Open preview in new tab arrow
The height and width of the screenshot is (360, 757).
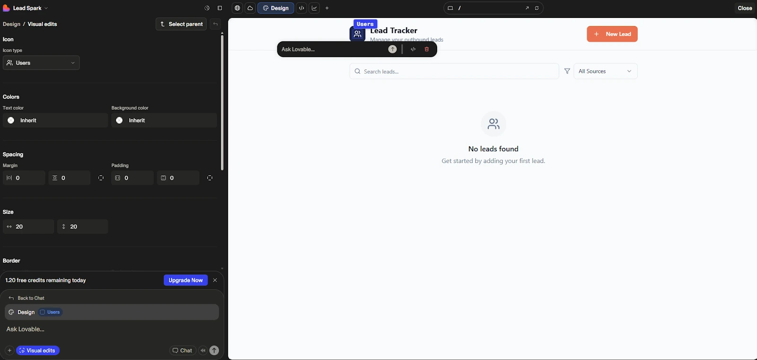(x=527, y=8)
